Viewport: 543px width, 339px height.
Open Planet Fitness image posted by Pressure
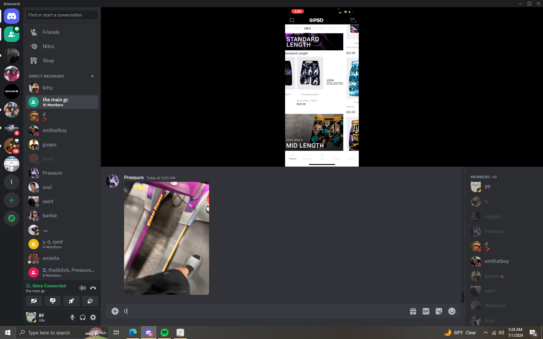pyautogui.click(x=166, y=238)
